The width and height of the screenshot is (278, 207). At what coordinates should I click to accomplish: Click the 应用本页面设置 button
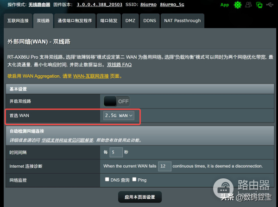click(140, 197)
